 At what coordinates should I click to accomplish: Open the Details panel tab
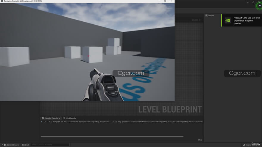(211, 15)
